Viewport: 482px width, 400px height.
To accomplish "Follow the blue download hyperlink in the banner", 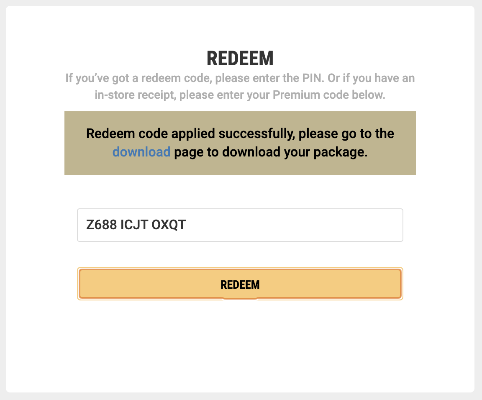I will coord(141,152).
